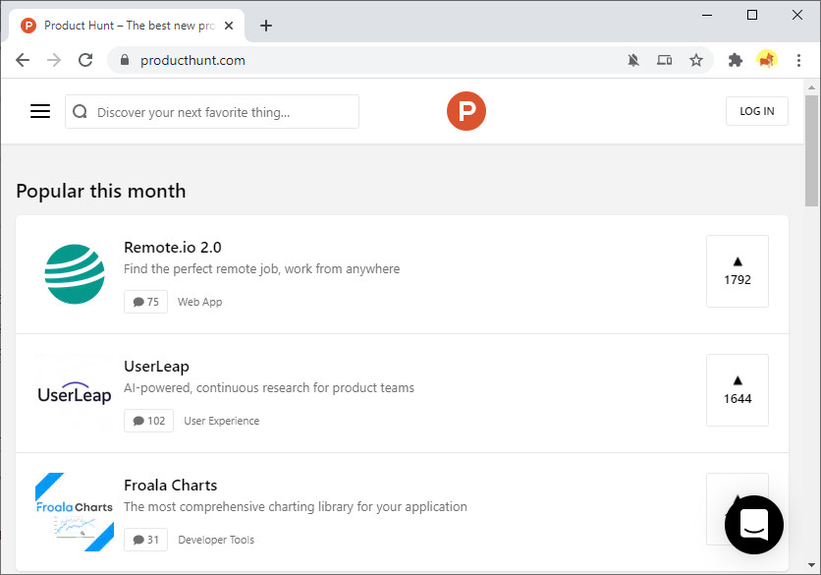Image resolution: width=821 pixels, height=575 pixels.
Task: Focus the Discover your next favorite thing search field
Action: pos(212,112)
